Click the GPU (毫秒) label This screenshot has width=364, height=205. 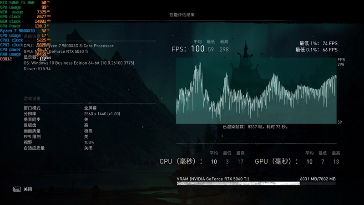point(277,161)
